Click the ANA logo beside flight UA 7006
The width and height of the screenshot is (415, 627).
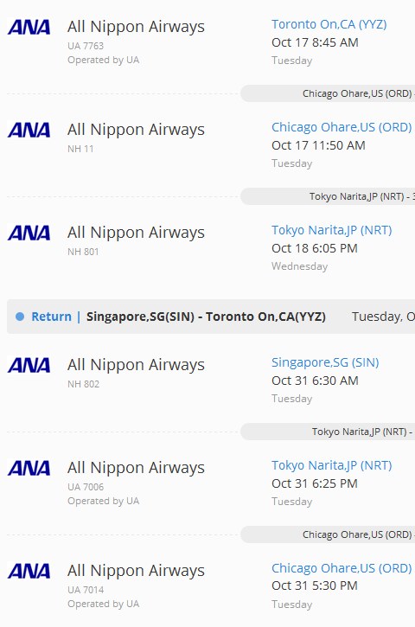[29, 468]
